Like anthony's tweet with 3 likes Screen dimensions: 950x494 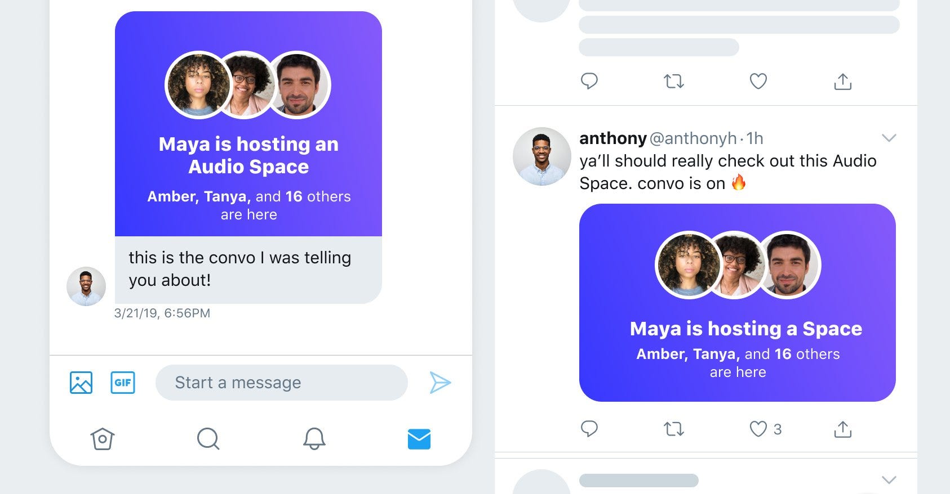758,429
